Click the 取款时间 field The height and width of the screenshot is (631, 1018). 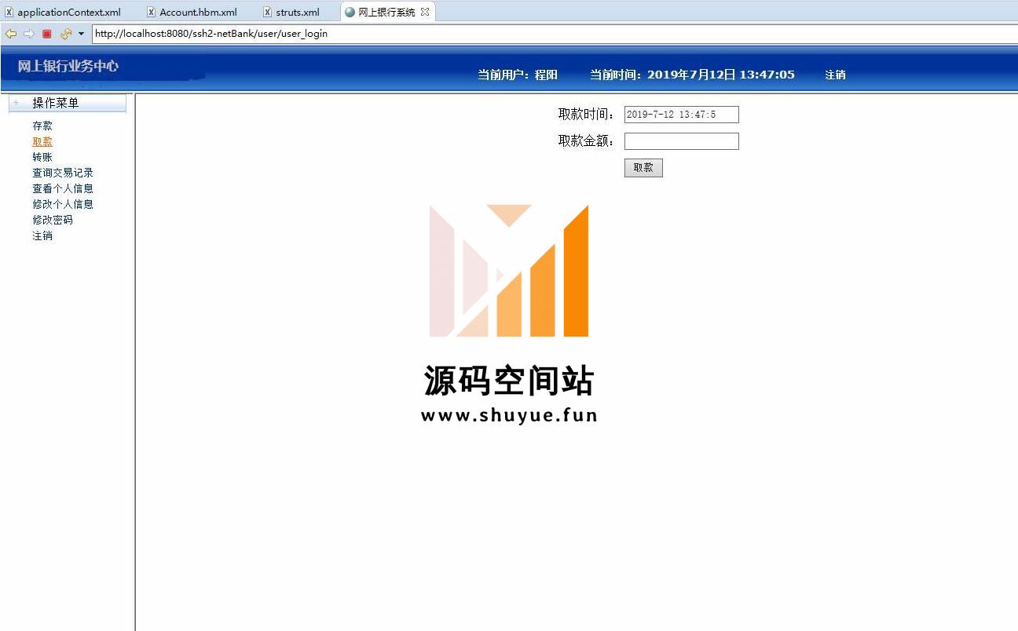click(x=681, y=115)
